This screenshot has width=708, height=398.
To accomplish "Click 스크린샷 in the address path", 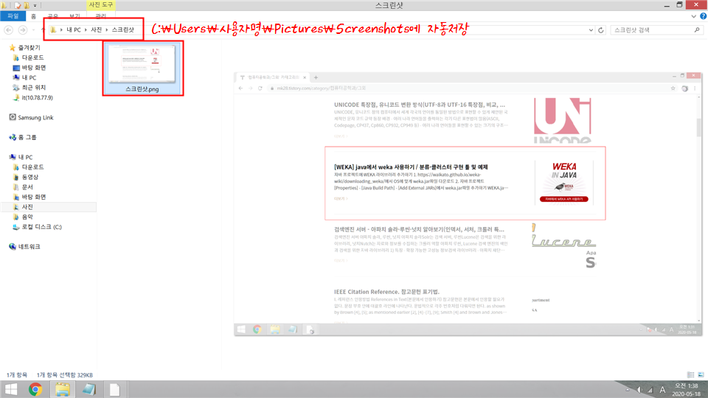I will click(123, 29).
